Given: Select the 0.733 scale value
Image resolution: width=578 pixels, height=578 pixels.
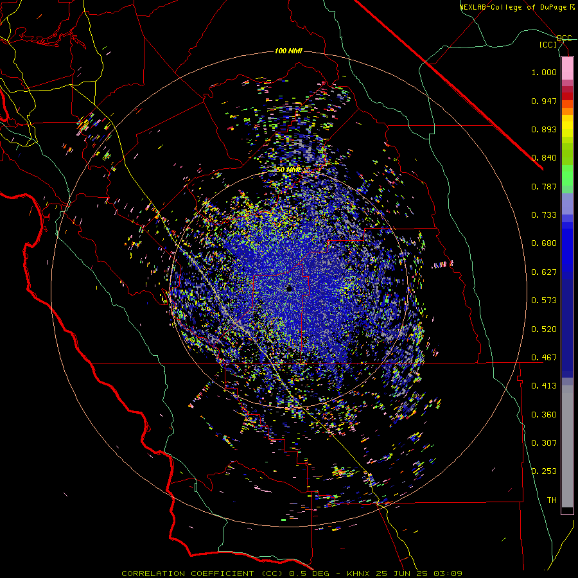Looking at the screenshot, I should tap(544, 215).
